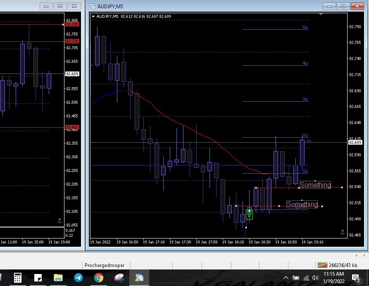
Task: Click the battery tray icon
Action: tap(296, 278)
